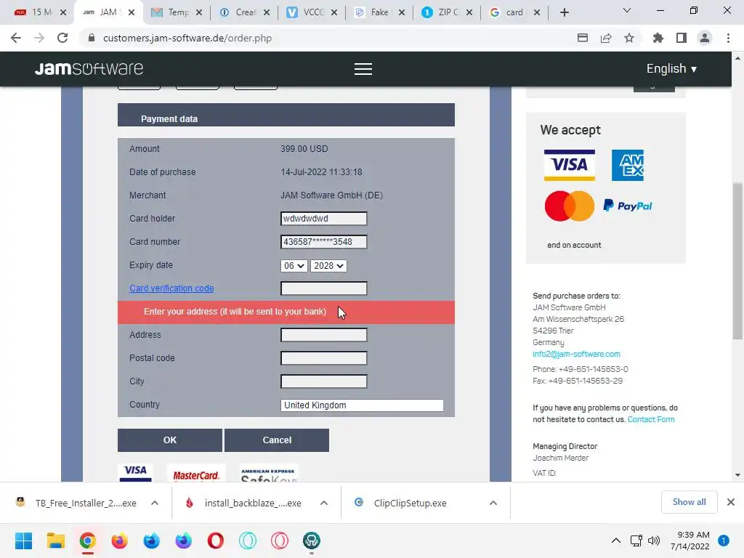Screen dimensions: 744x558
Task: Open the network icon in system tray
Action: (636, 541)
